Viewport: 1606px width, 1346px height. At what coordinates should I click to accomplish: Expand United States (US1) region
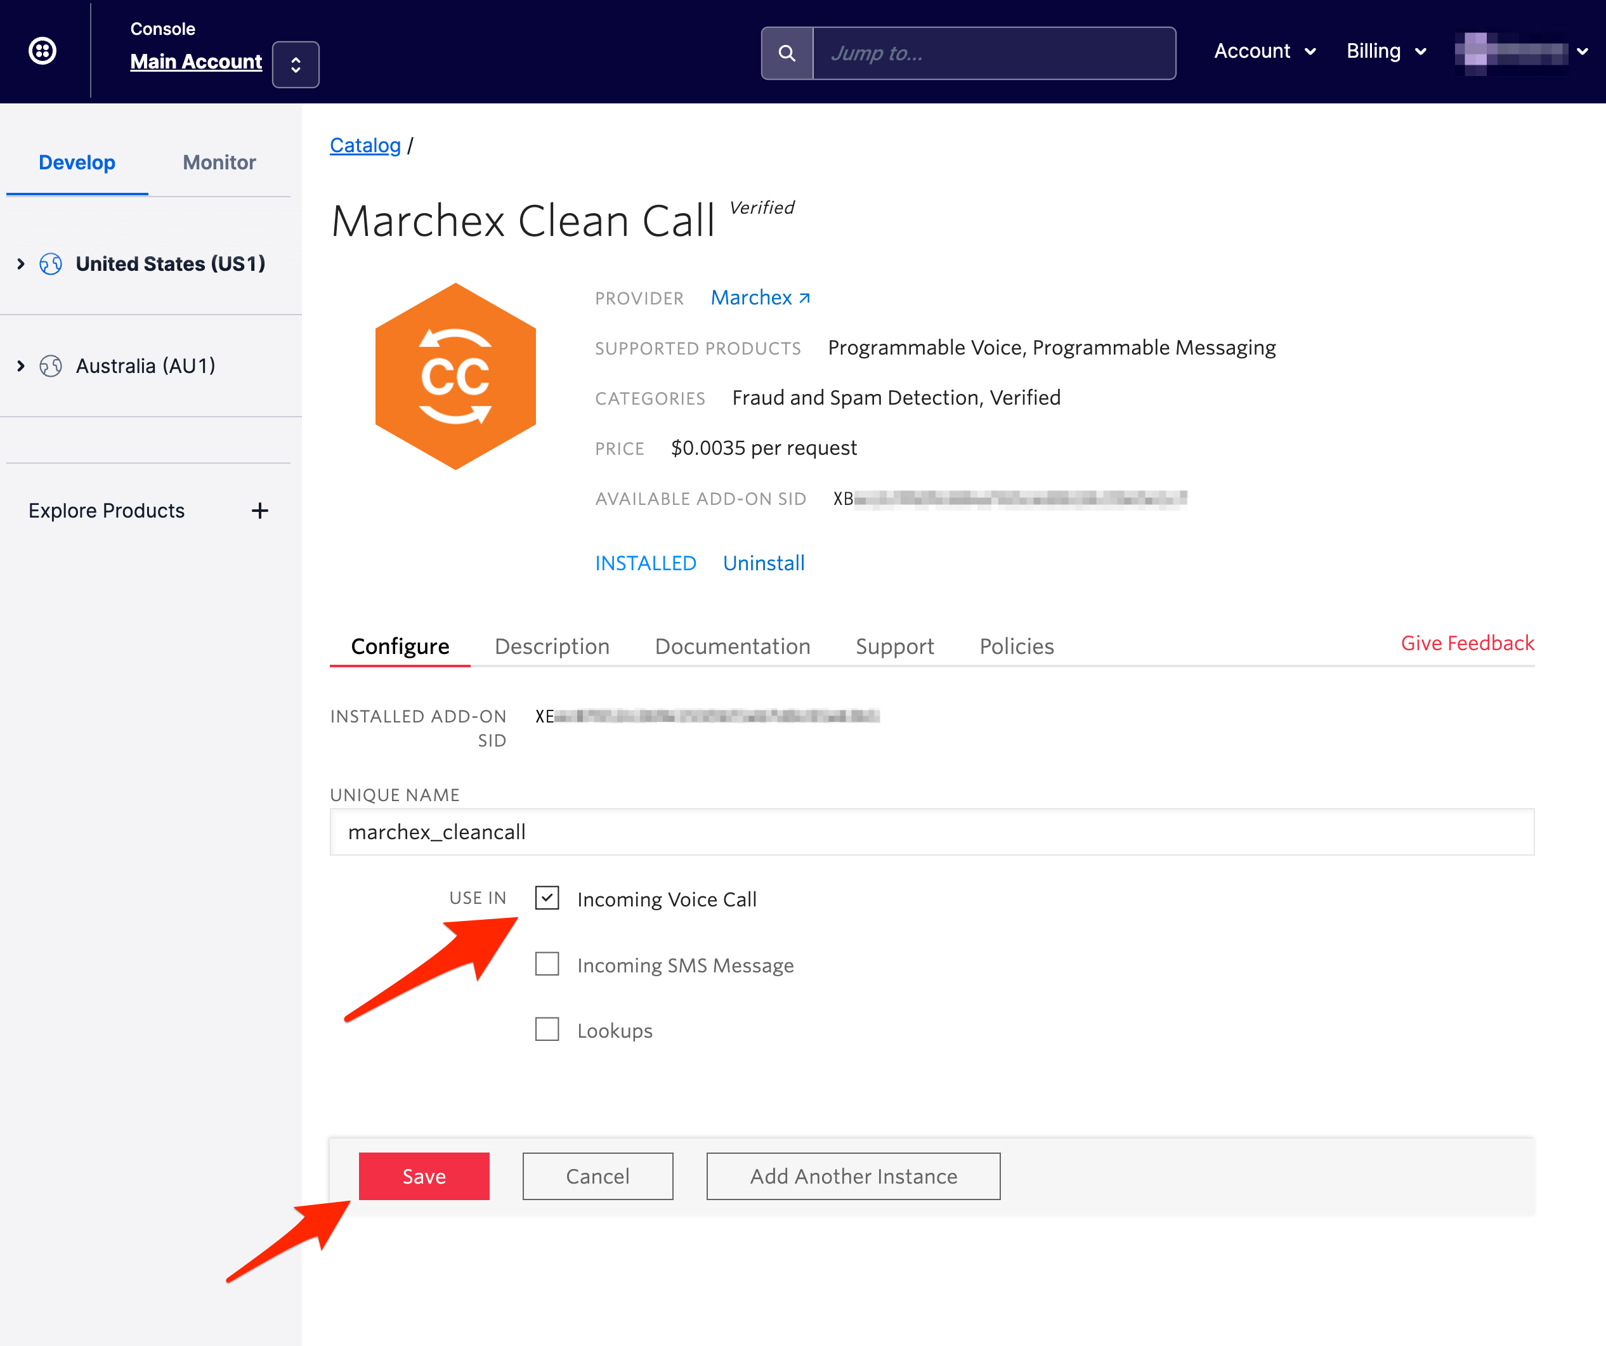point(21,264)
